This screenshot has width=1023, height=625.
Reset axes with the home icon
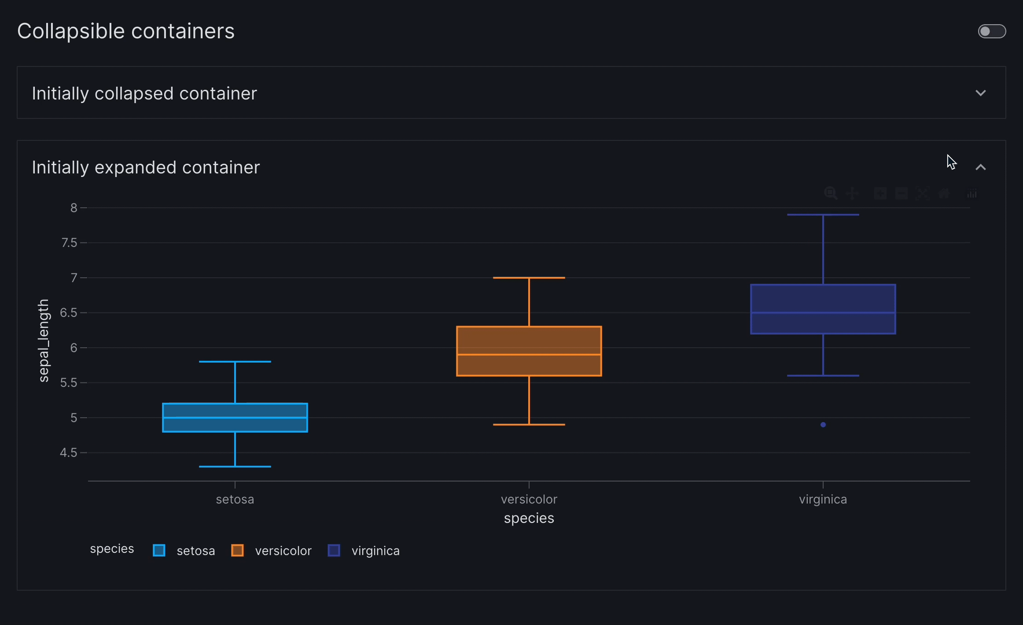click(944, 193)
